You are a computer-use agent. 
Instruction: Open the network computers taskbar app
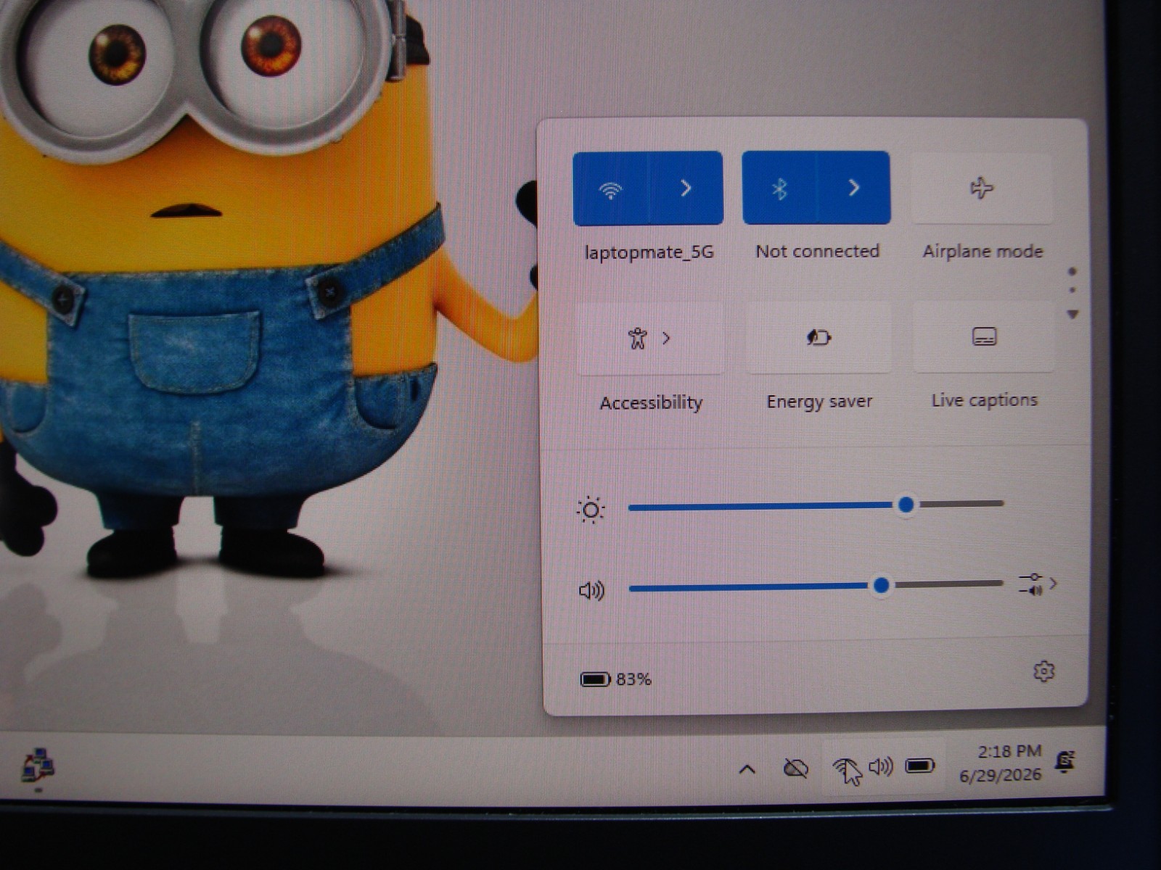[x=38, y=766]
